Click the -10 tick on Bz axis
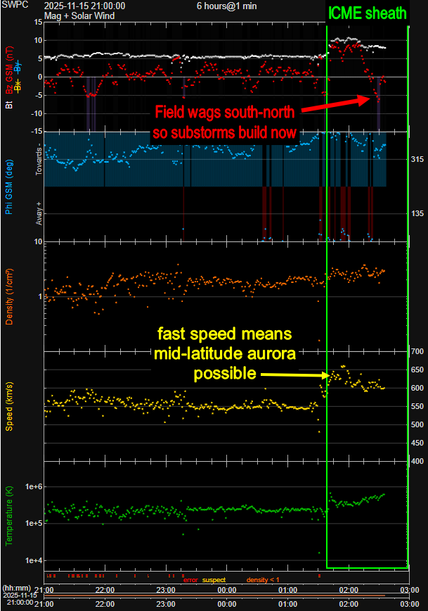The width and height of the screenshot is (428, 611). coord(37,113)
